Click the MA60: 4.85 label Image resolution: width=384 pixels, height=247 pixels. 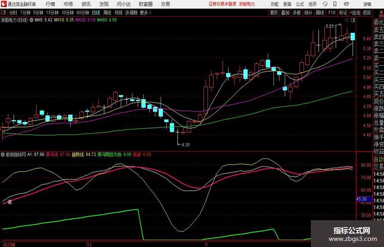pyautogui.click(x=107, y=20)
